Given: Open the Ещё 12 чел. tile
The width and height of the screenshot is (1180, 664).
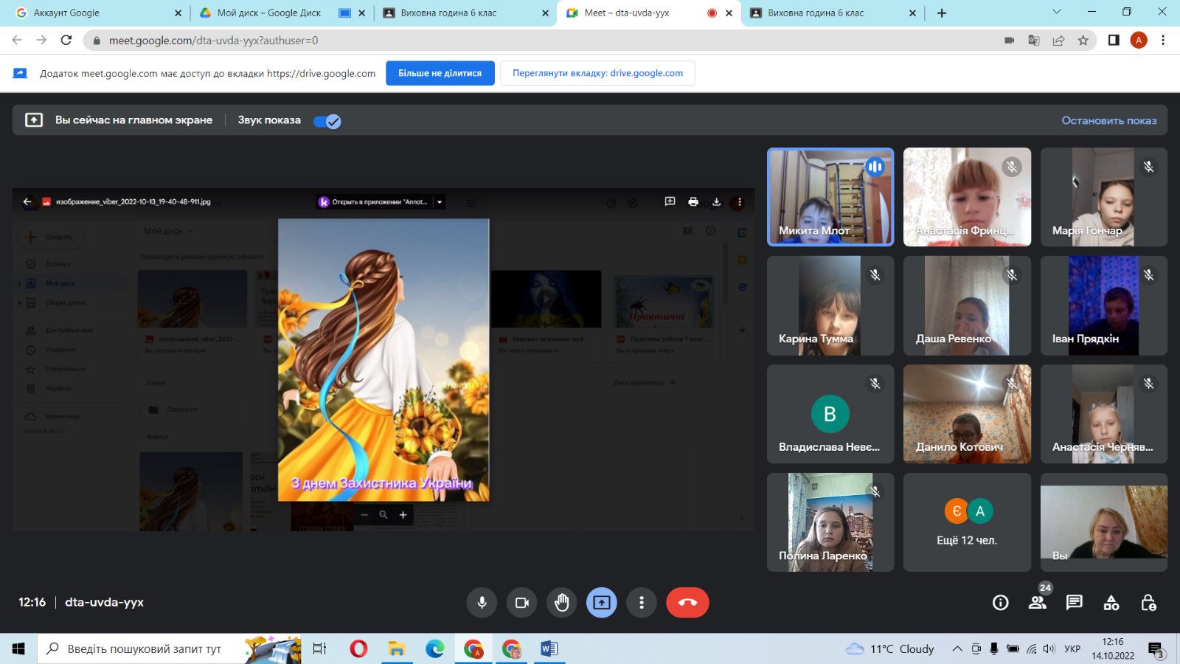Looking at the screenshot, I should pos(967,522).
